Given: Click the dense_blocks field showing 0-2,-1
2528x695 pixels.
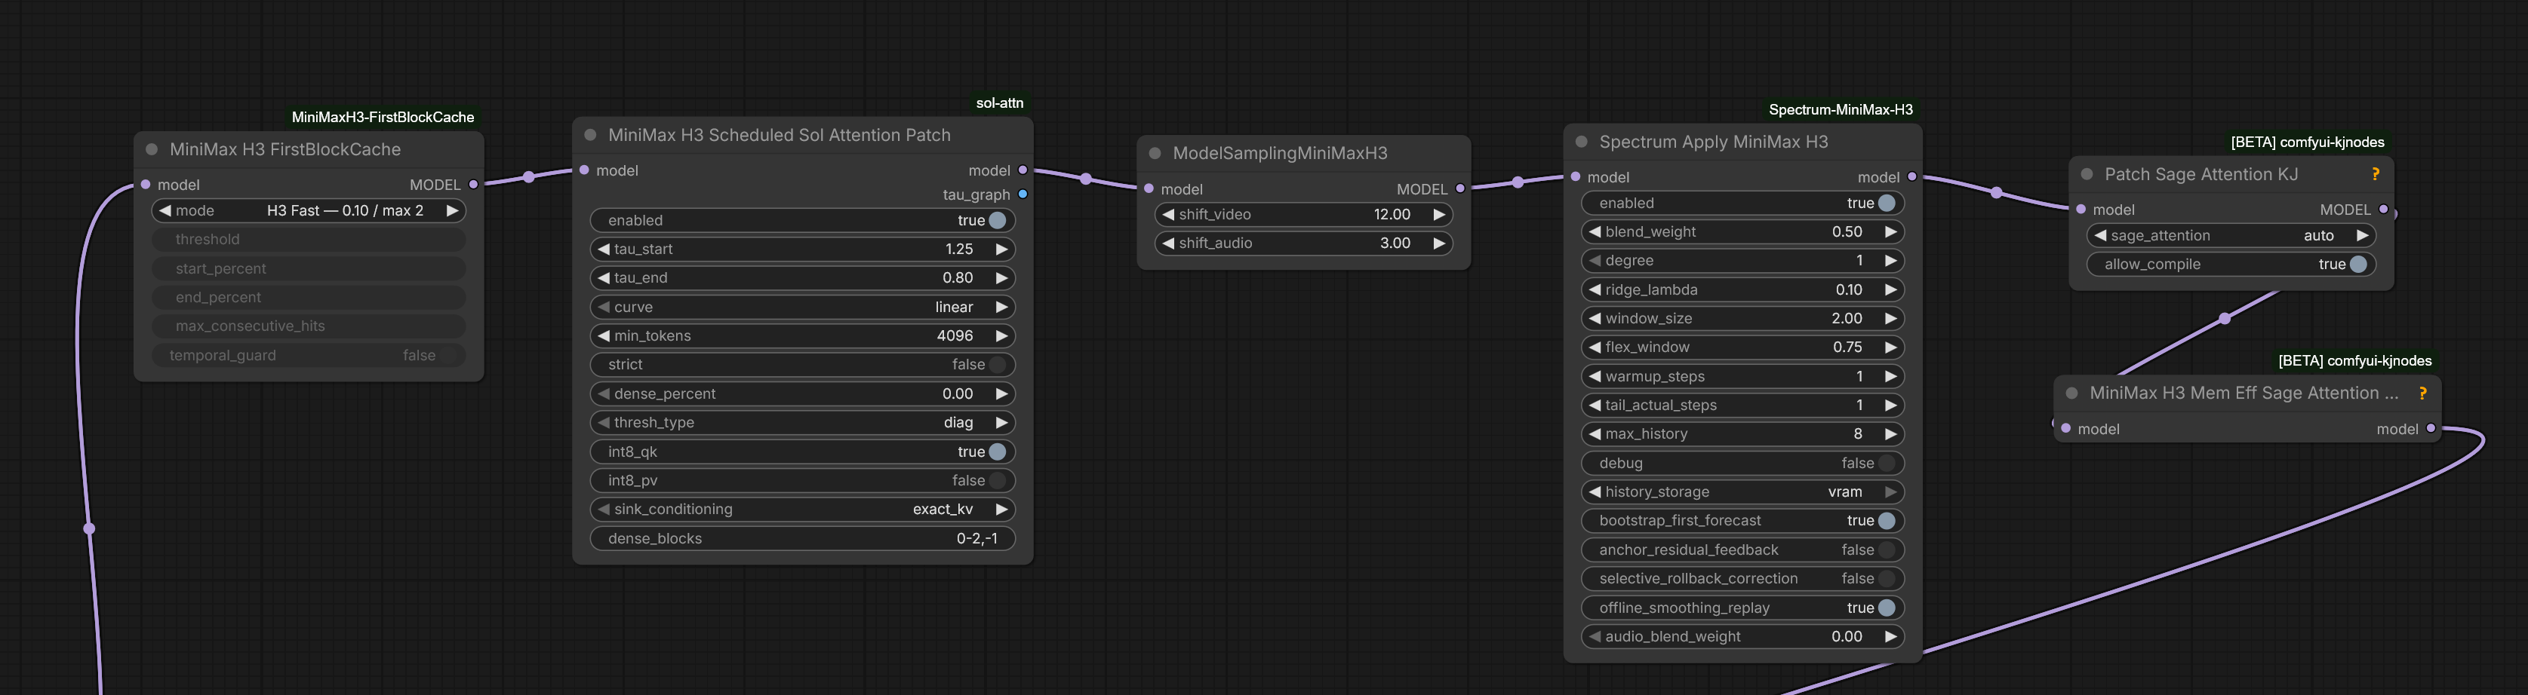Looking at the screenshot, I should point(803,538).
